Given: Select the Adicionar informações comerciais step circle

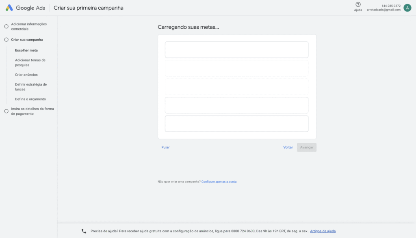Looking at the screenshot, I should pyautogui.click(x=6, y=26).
